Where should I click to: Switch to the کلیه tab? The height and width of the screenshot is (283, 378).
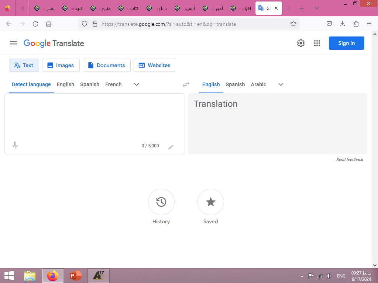point(72,8)
